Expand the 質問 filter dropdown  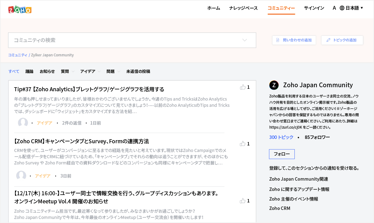(73, 72)
